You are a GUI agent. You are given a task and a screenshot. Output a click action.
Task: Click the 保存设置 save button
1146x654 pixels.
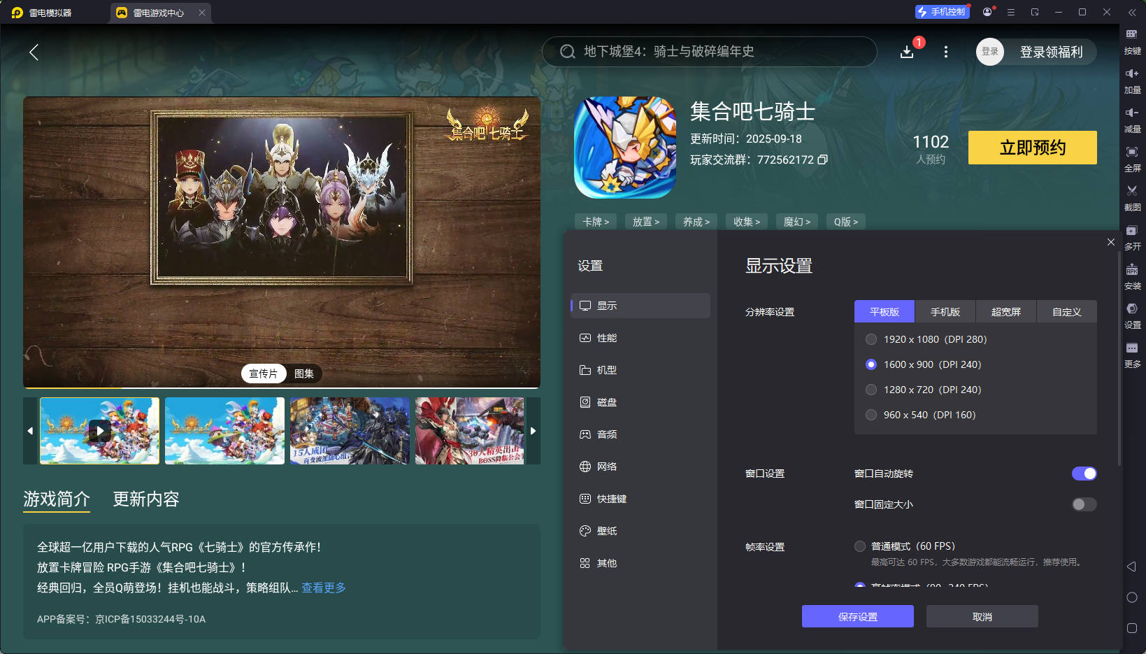858,616
